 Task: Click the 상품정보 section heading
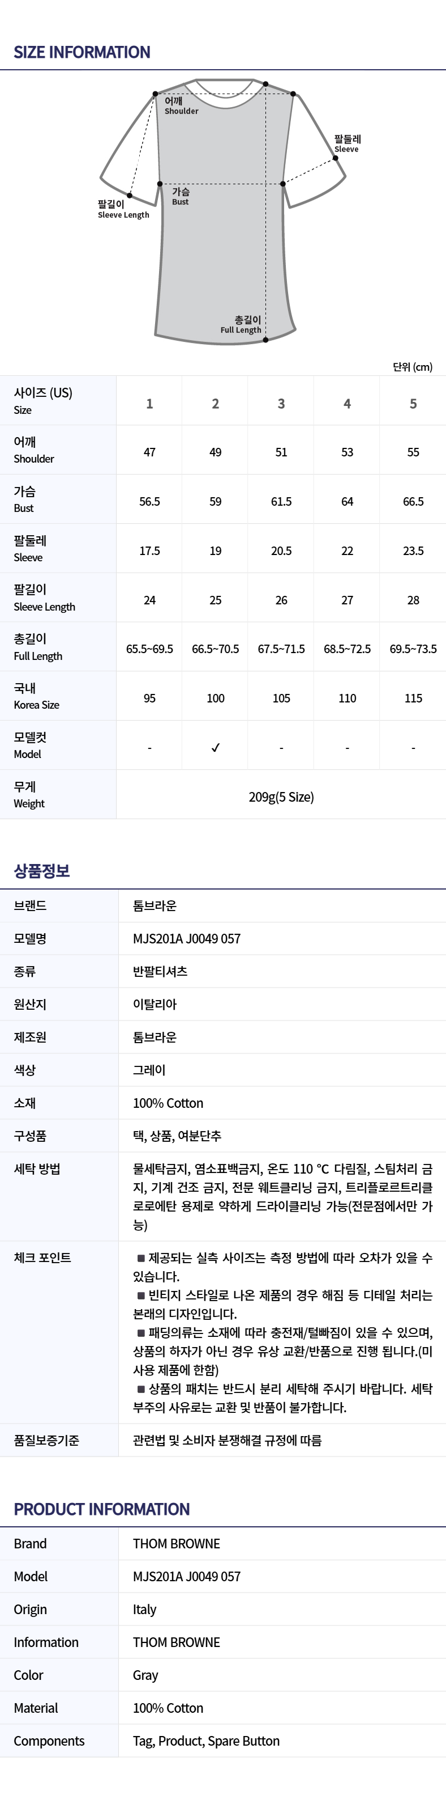42,870
